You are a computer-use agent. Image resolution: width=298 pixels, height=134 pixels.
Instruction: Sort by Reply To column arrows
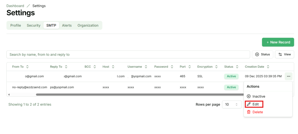pyautogui.click(x=66, y=67)
